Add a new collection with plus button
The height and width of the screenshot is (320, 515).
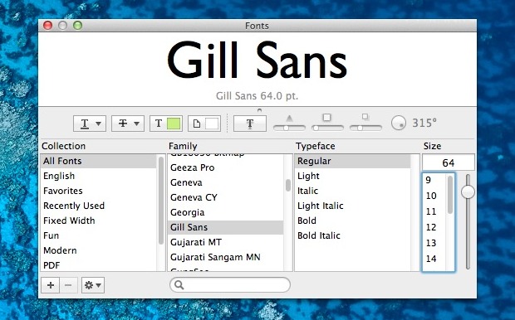[50, 285]
